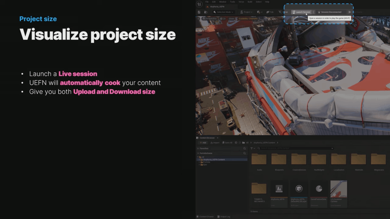Click the Launch Session button

(301, 12)
